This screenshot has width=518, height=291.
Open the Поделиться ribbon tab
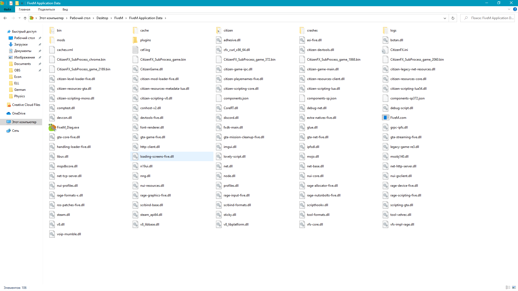46,9
